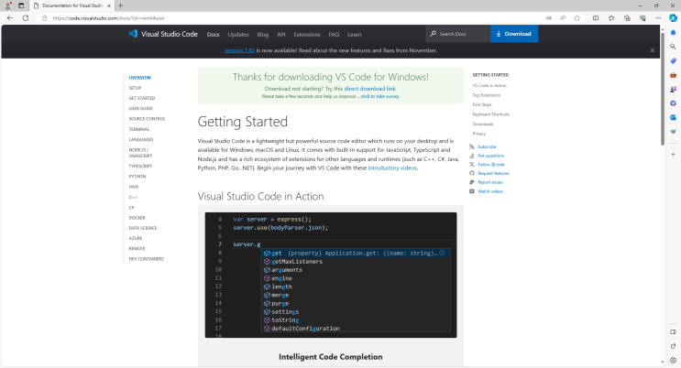Open the Learn page in the site header

click(x=354, y=34)
